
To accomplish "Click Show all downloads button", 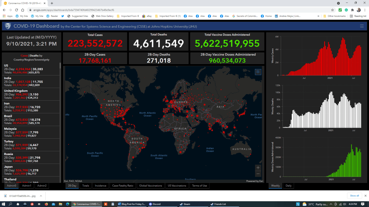I will pyautogui.click(x=354, y=195).
